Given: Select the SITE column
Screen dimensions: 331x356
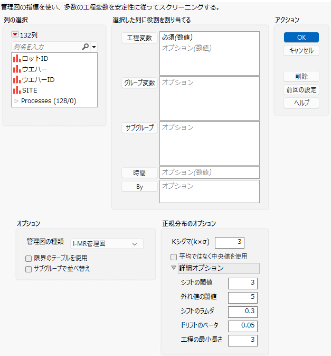Looking at the screenshot, I should [30, 90].
